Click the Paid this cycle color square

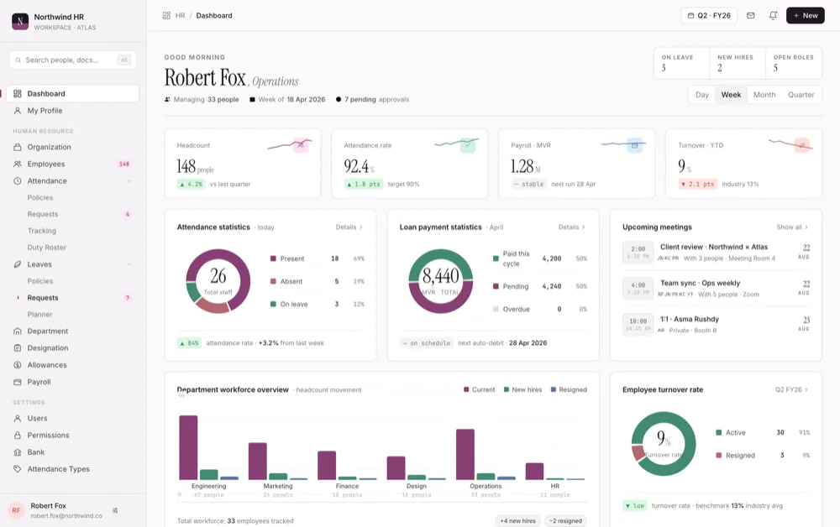[x=496, y=258]
